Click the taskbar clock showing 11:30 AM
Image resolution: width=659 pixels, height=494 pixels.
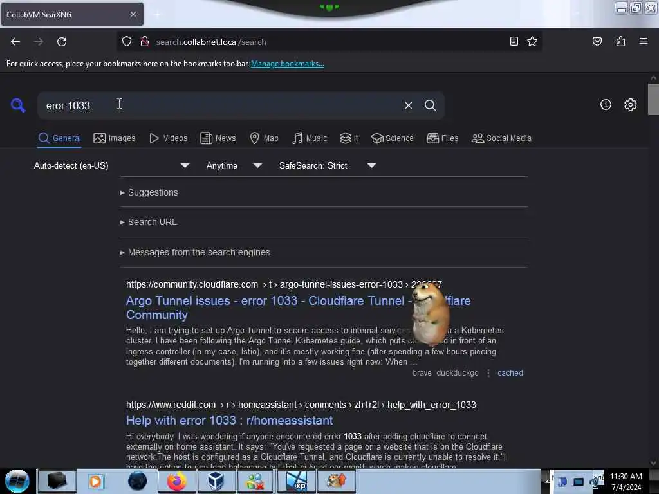(x=626, y=481)
